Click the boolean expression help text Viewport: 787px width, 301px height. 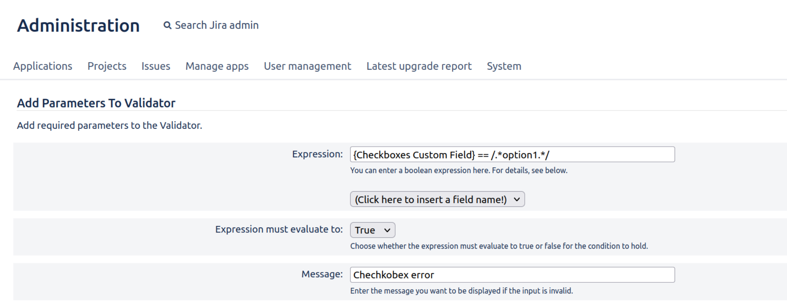[458, 171]
